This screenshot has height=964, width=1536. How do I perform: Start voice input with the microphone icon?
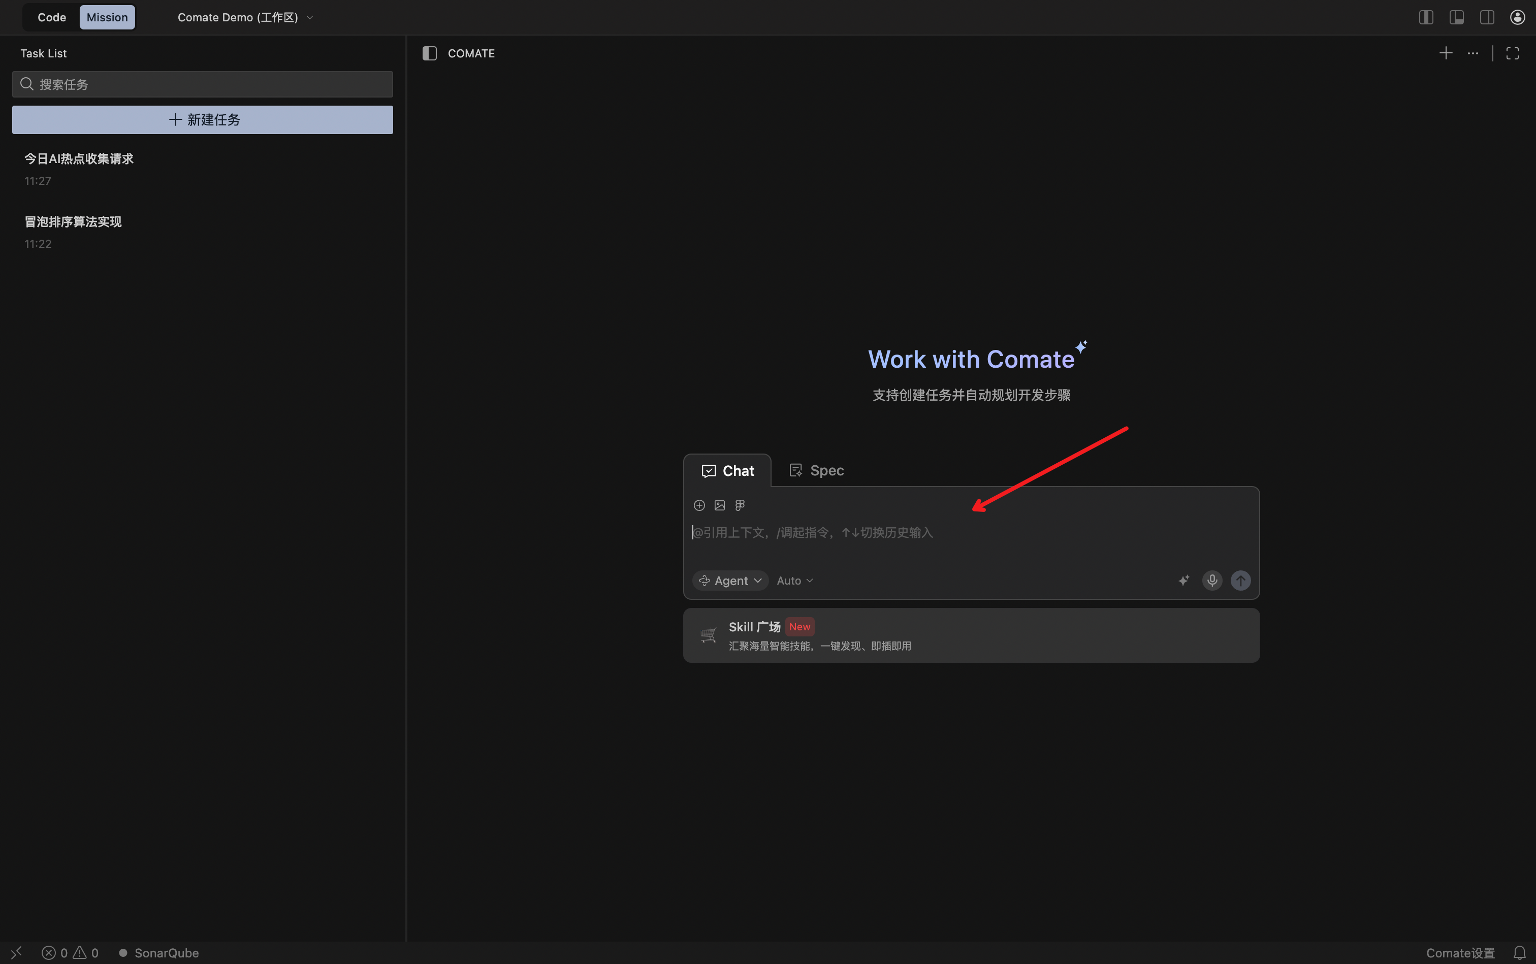click(1212, 581)
